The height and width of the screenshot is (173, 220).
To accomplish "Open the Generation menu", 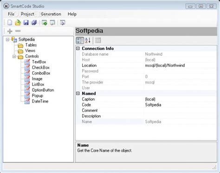I will tap(51, 14).
